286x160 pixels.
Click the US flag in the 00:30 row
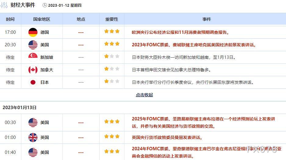coord(33,123)
